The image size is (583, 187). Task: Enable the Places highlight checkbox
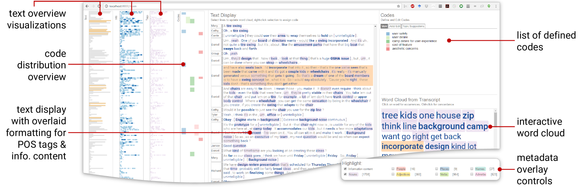(437, 169)
